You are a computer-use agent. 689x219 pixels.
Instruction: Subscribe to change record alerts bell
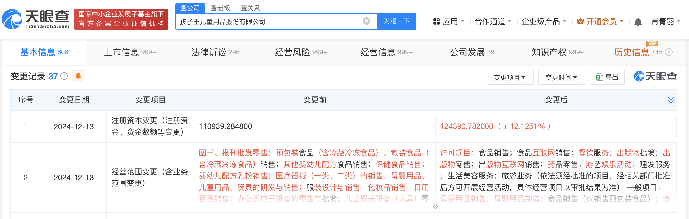tap(78, 76)
